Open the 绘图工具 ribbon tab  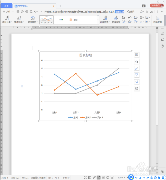[101, 12]
